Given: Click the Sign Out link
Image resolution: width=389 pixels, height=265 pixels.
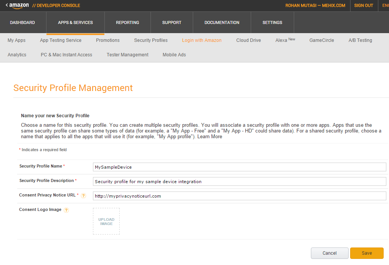Looking at the screenshot, I should tap(364, 5).
